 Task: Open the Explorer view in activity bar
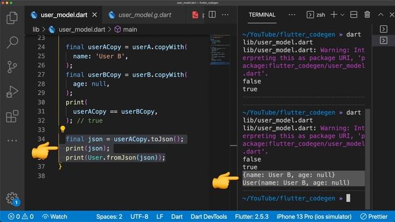[x=12, y=18]
